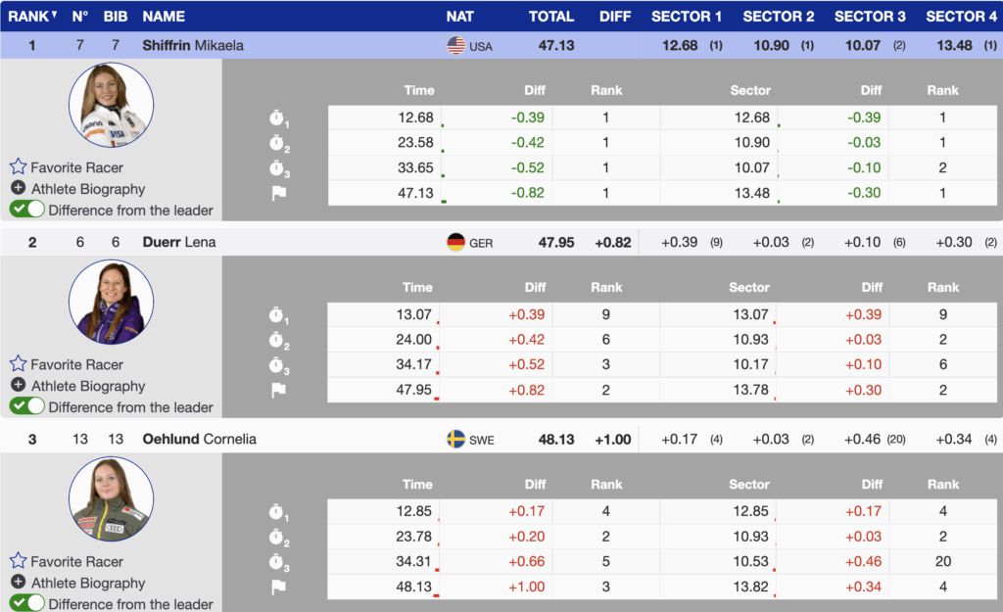
Task: Click Mikaela Shiffrin's portrait photo
Action: pos(111,106)
